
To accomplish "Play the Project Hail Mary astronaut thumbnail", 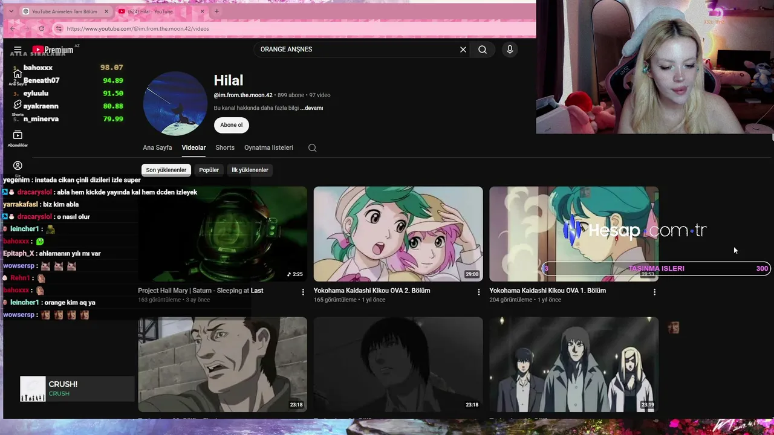I will click(223, 234).
